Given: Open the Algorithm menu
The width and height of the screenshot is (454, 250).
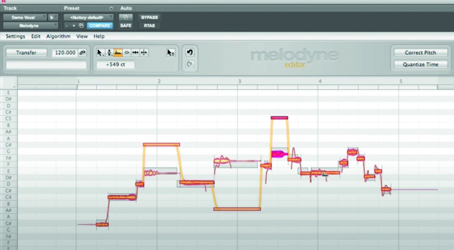Looking at the screenshot, I should (58, 36).
